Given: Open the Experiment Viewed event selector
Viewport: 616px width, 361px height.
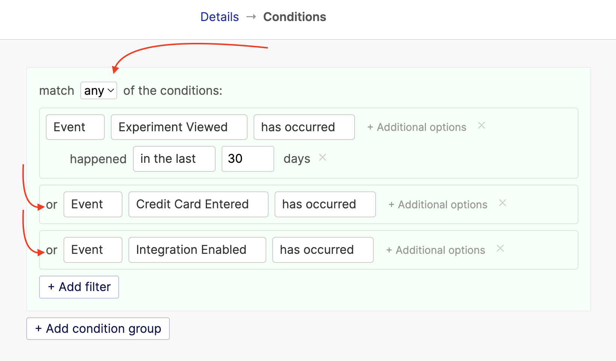Looking at the screenshot, I should click(179, 127).
